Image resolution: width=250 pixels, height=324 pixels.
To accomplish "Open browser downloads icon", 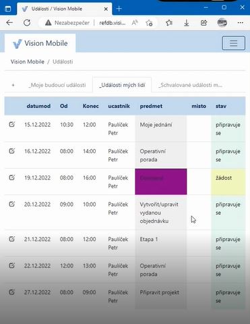I will (x=187, y=22).
